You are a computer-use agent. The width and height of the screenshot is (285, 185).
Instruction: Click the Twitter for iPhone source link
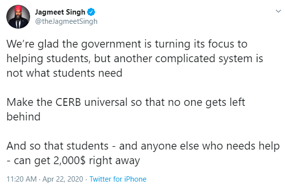click(118, 179)
